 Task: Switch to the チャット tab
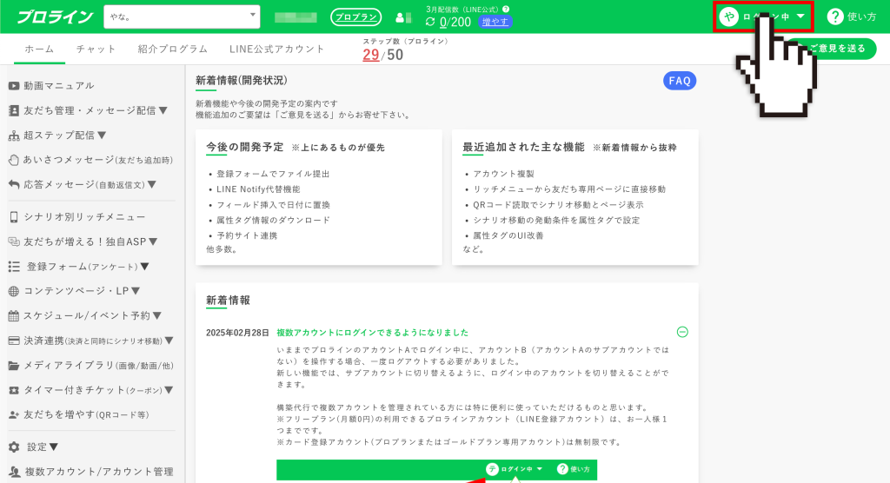pyautogui.click(x=96, y=50)
